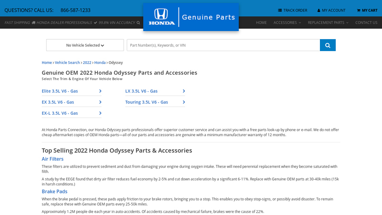This screenshot has height=215, width=382.
Task: Click chevron arrow beside EX 3.5L V6
Action: [x=100, y=102]
